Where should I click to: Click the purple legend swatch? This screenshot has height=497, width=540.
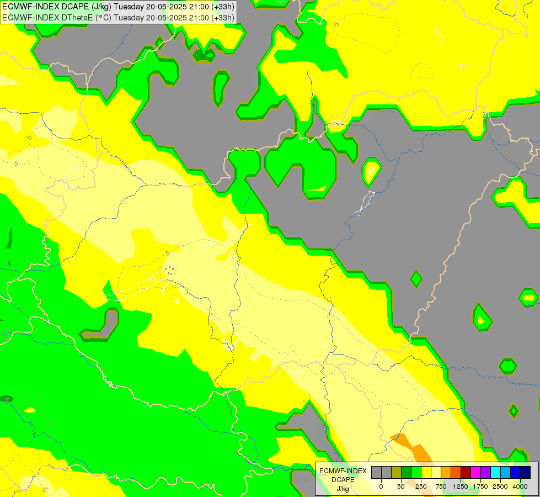tap(485, 472)
